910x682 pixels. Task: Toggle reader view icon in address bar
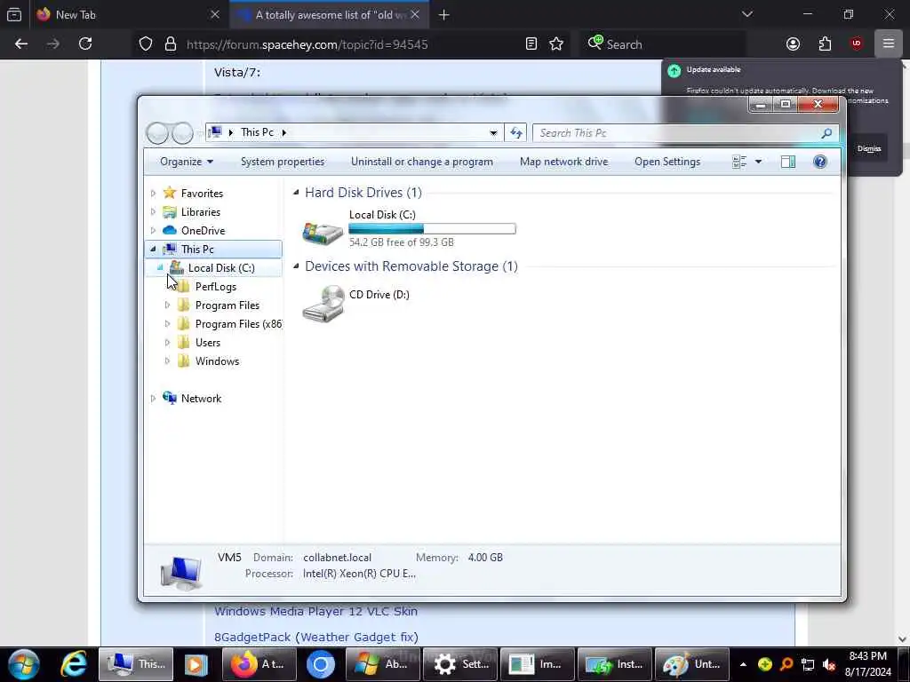pyautogui.click(x=531, y=44)
